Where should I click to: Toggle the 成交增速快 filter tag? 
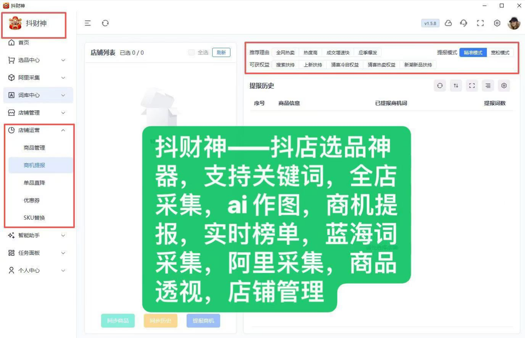338,53
